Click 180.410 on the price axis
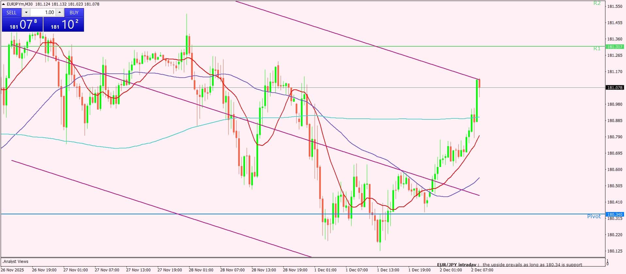This screenshot has height=274, width=626. (615, 202)
